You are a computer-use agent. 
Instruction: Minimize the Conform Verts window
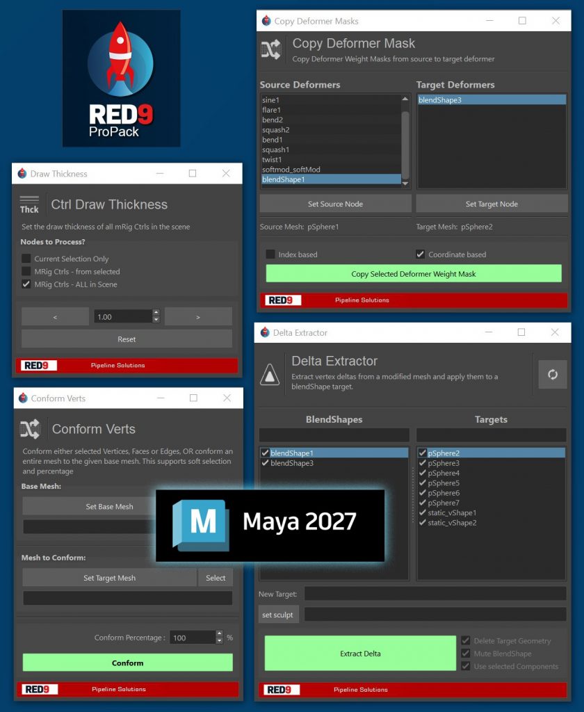161,398
